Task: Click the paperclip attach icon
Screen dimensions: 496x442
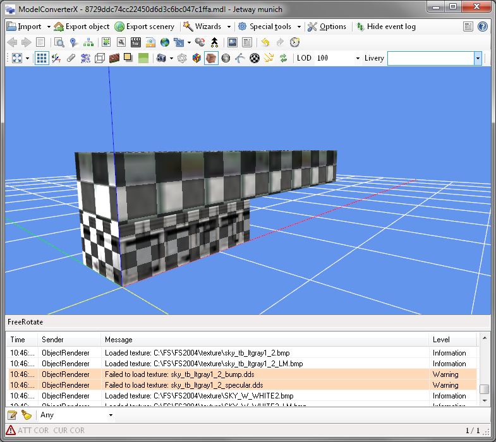Action: pyautogui.click(x=71, y=58)
